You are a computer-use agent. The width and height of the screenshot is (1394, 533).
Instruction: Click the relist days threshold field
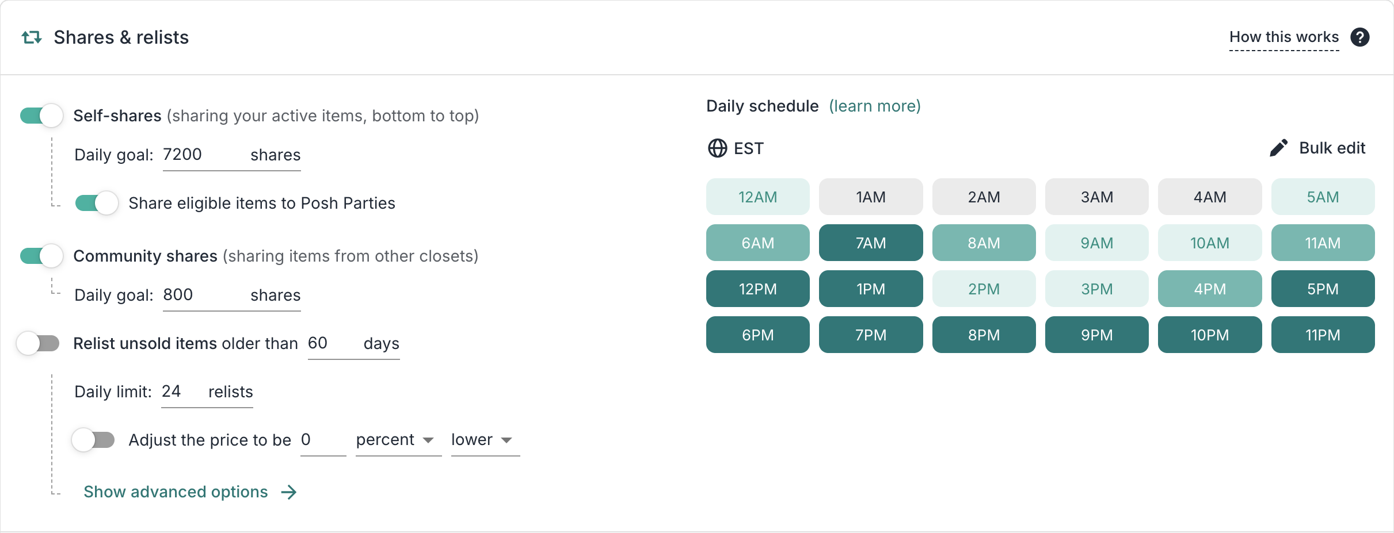(331, 343)
